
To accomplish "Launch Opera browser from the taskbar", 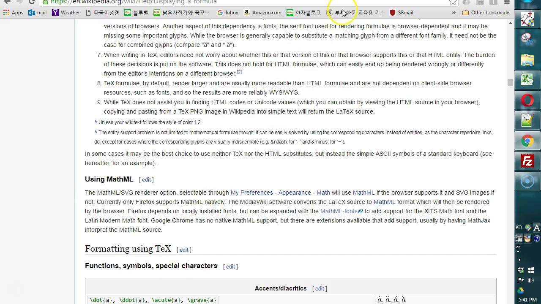I will click(527, 100).
